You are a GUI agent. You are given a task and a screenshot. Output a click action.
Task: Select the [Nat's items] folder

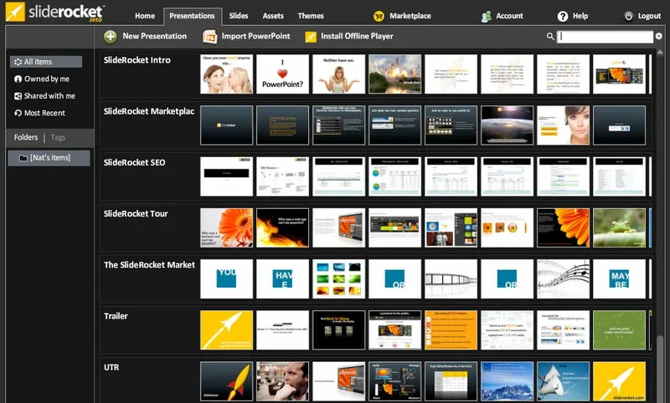click(x=49, y=158)
